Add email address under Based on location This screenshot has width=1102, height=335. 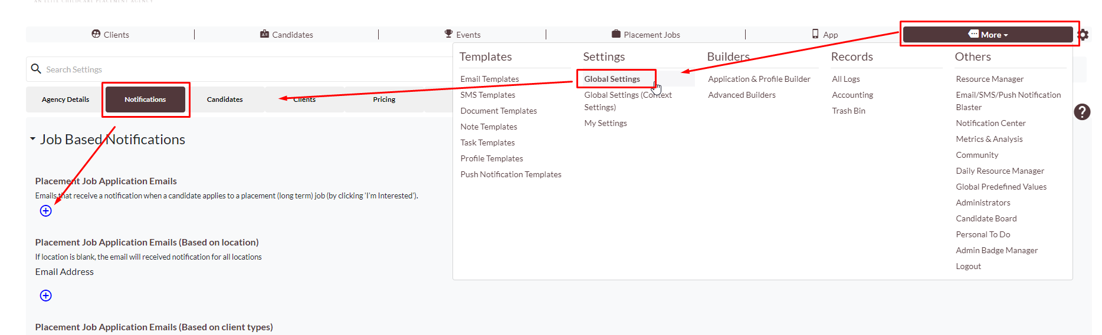45,296
